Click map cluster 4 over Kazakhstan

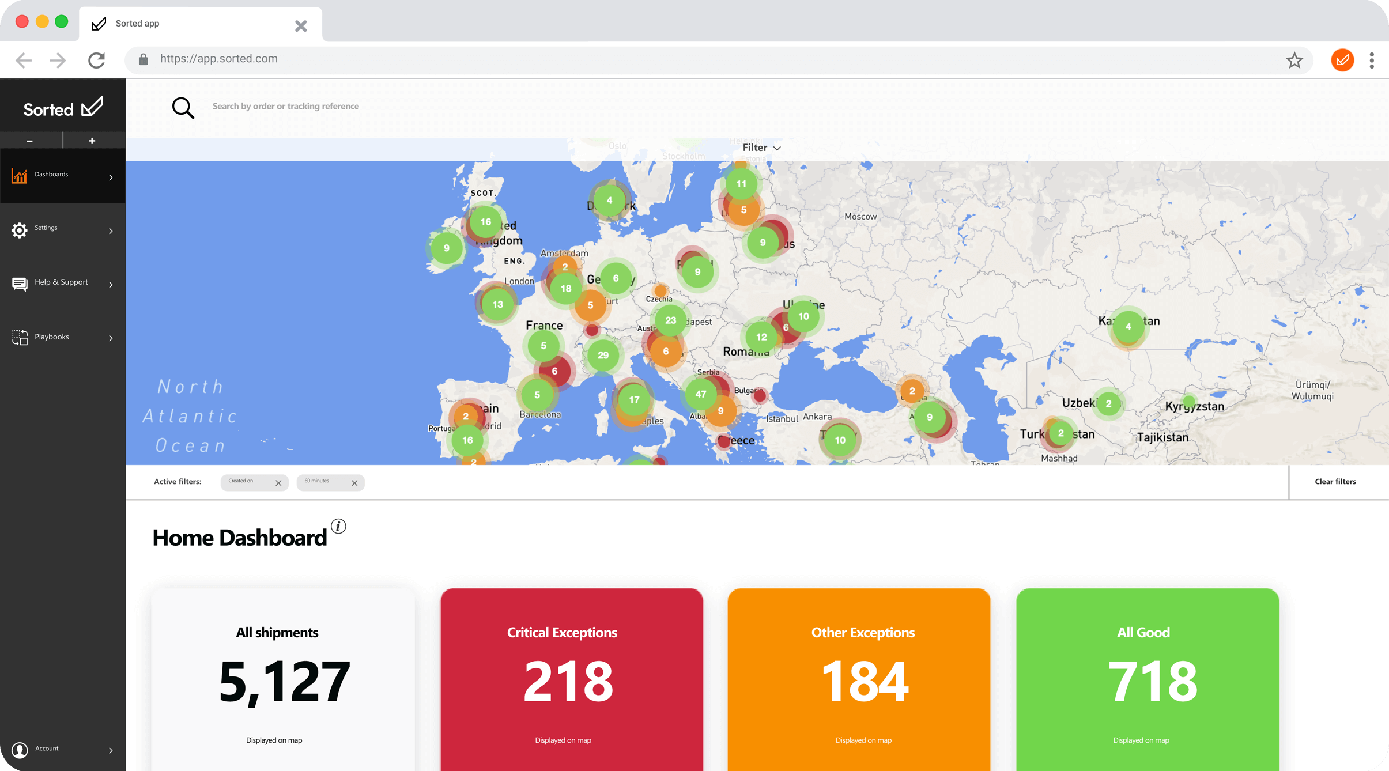point(1128,326)
